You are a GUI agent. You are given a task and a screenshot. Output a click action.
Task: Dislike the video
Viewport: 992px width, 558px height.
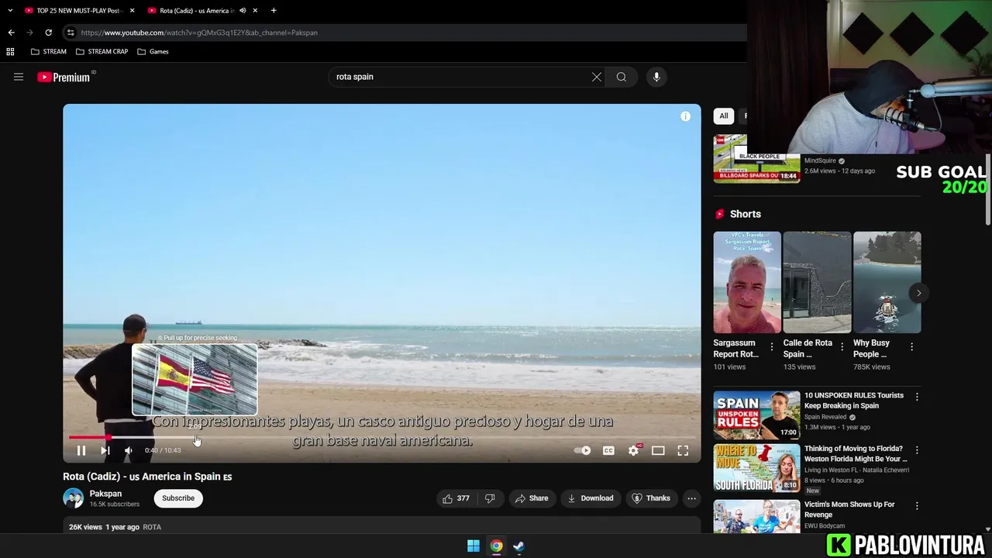[x=490, y=498]
